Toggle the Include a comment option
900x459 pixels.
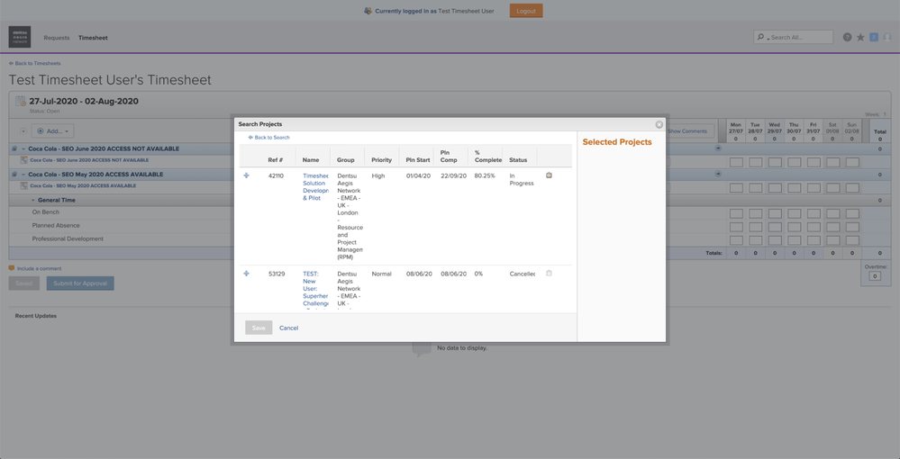coord(12,268)
